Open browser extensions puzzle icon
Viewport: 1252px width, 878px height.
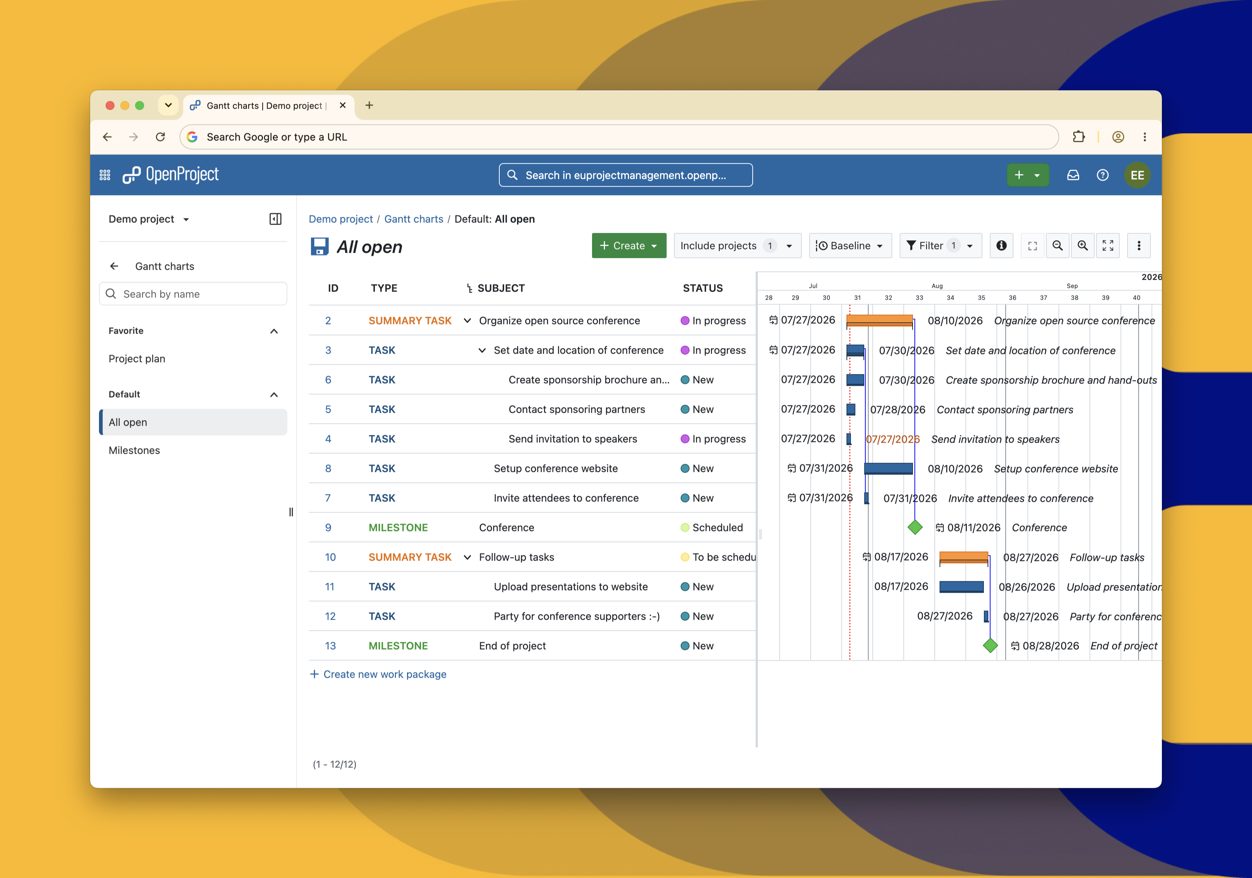pos(1078,137)
